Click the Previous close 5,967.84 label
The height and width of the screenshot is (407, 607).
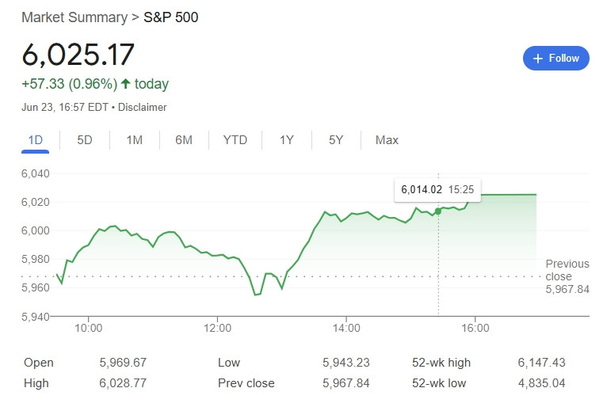567,276
